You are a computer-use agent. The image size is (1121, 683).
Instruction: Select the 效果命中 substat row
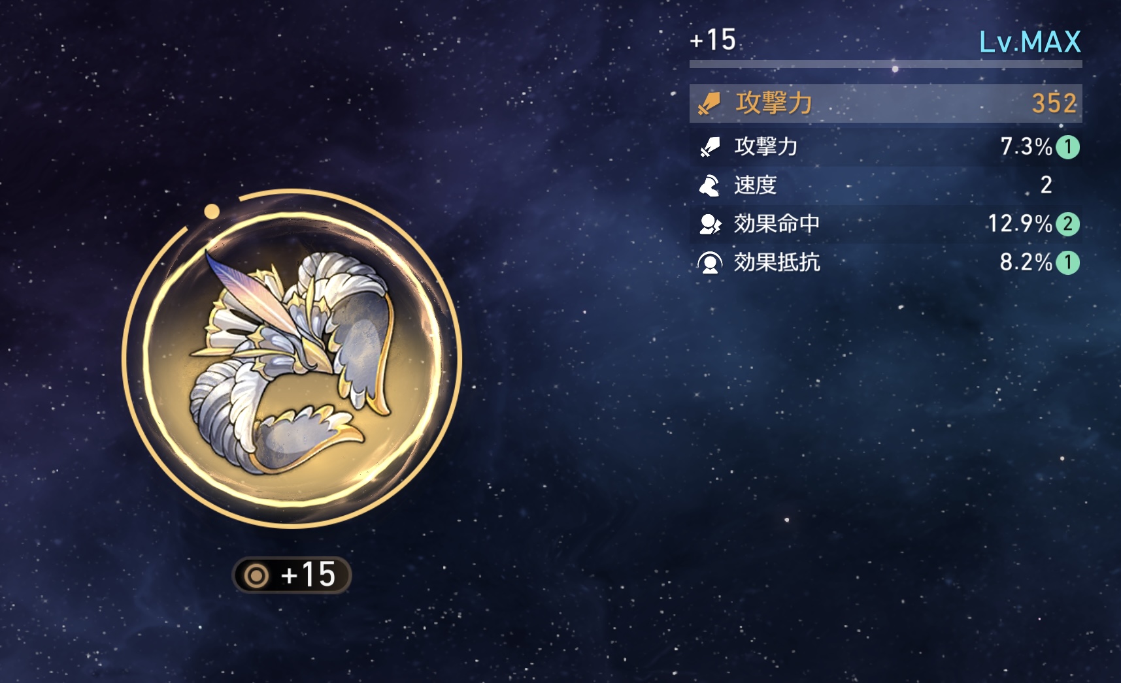(886, 224)
